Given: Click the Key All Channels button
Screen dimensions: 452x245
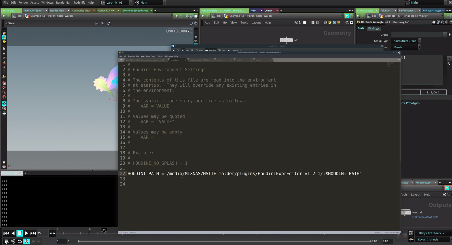Looking at the screenshot, I should [428, 240].
